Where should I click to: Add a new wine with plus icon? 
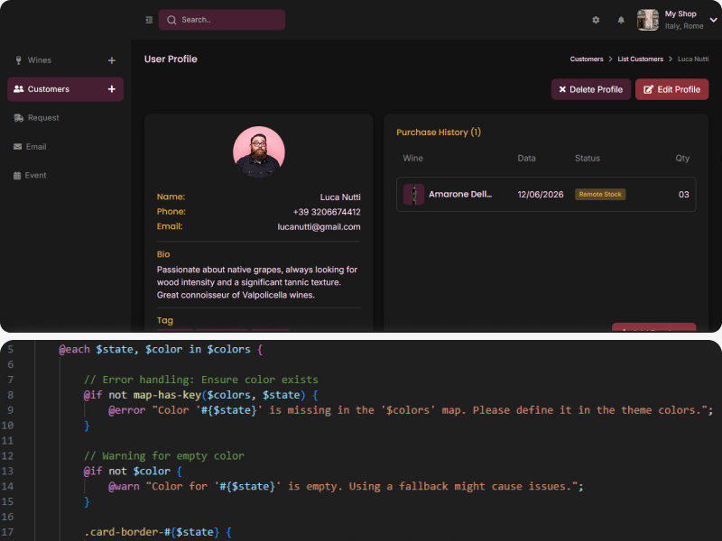[111, 60]
